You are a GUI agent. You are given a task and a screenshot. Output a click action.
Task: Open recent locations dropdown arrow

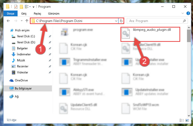22,21
